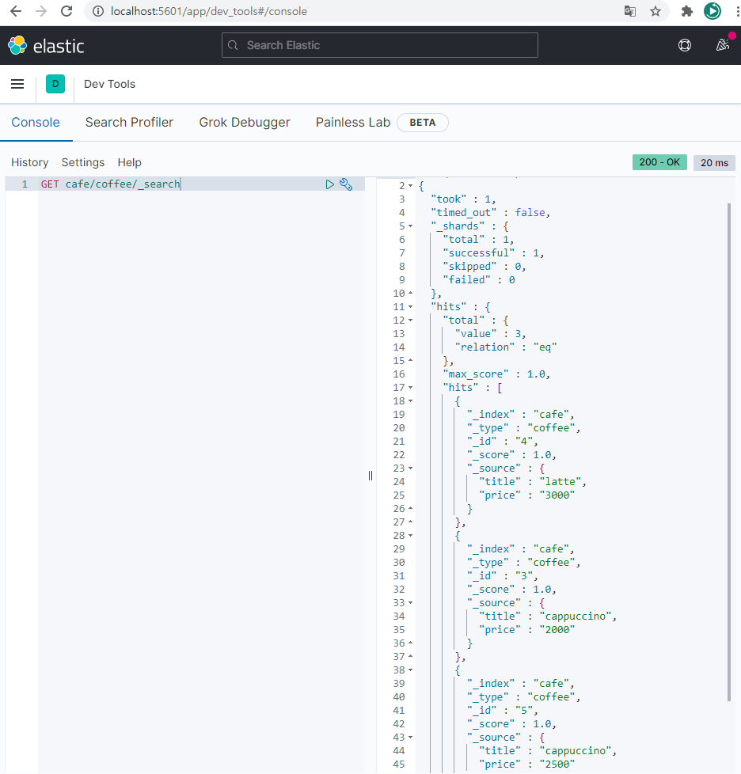Click the "eq" relation value

[x=545, y=347]
